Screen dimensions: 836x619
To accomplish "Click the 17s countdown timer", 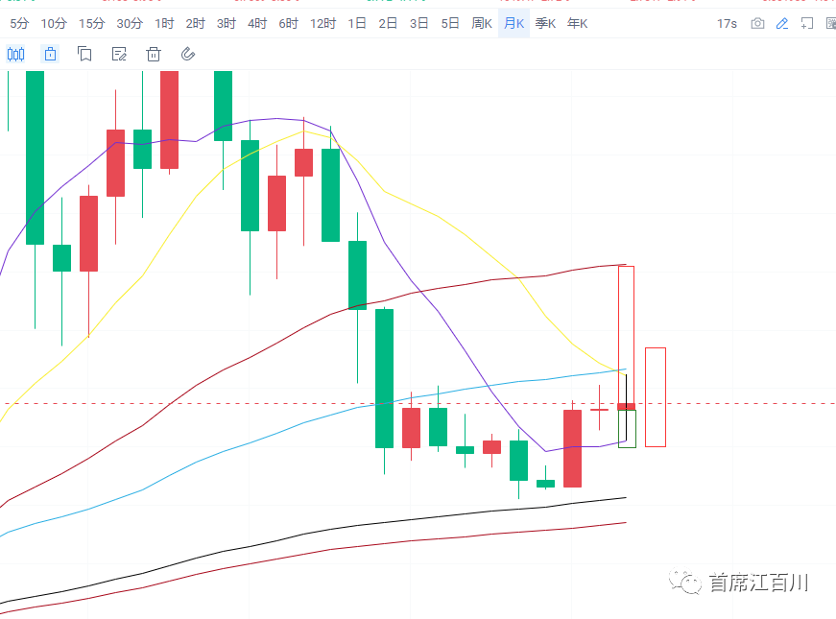I will pos(727,23).
